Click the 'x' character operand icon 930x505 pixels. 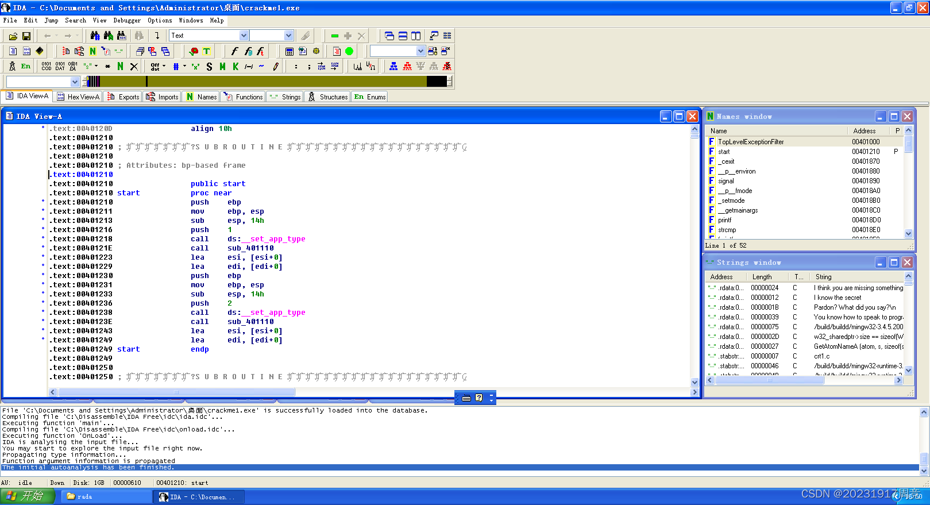click(x=196, y=67)
